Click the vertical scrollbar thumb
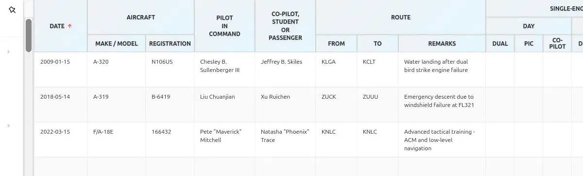This screenshot has height=176, width=583. click(x=29, y=35)
